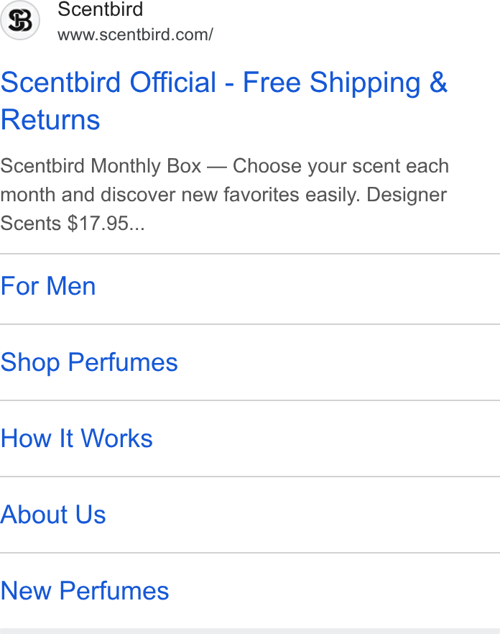This screenshot has height=634, width=500.
Task: Click the Scentbird round logo icon
Action: 20,20
